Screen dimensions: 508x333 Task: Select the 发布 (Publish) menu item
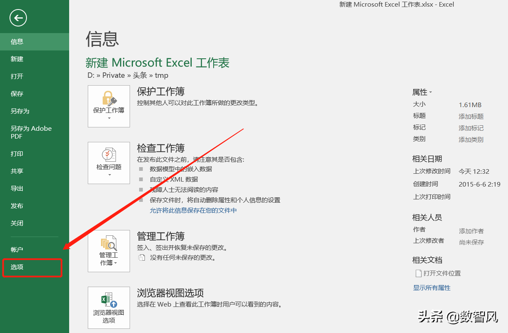point(34,206)
